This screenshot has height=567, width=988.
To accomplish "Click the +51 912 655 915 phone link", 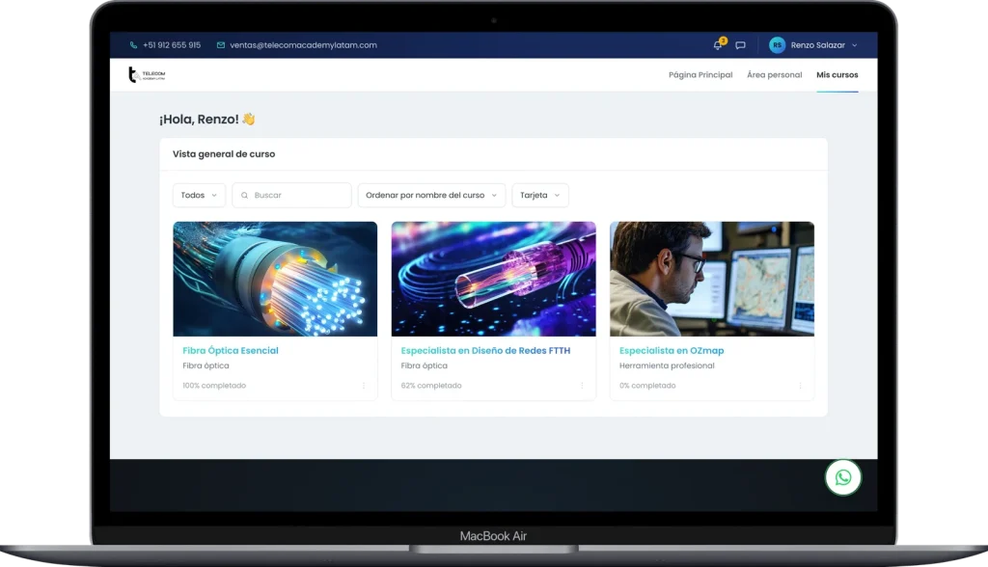I will (172, 45).
